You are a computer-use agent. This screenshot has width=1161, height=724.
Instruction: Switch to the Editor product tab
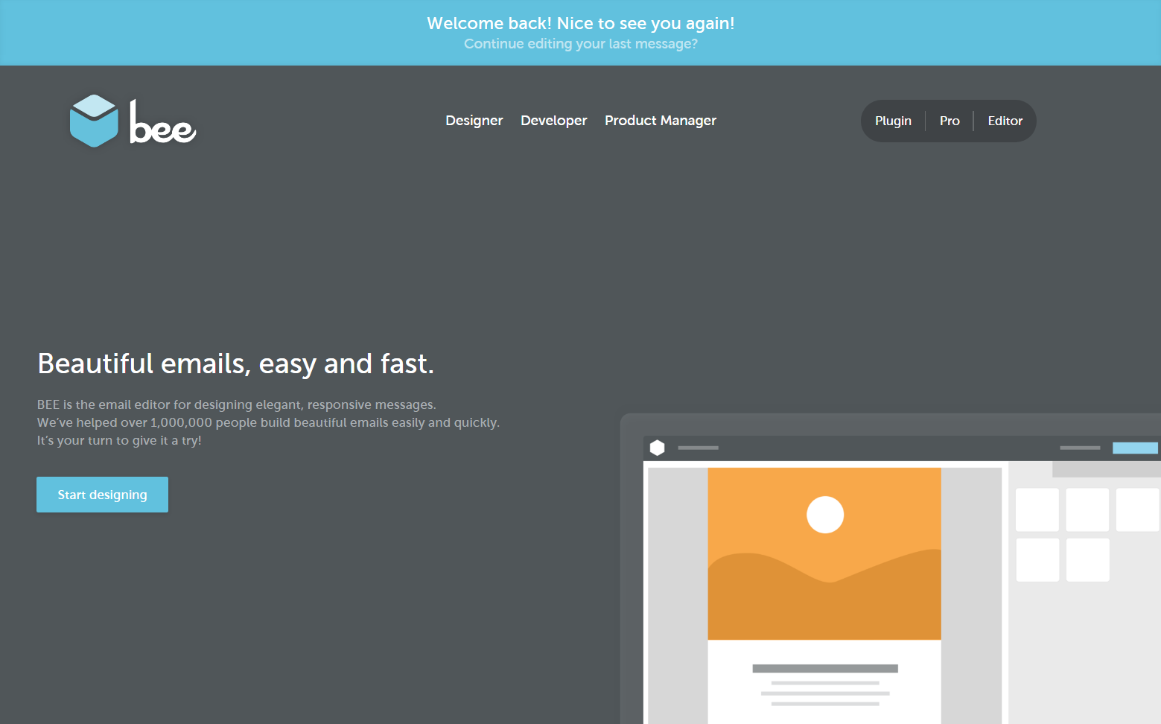click(1005, 121)
